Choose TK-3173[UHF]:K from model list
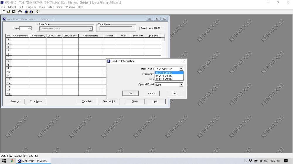293x164 pixels. click(169, 79)
